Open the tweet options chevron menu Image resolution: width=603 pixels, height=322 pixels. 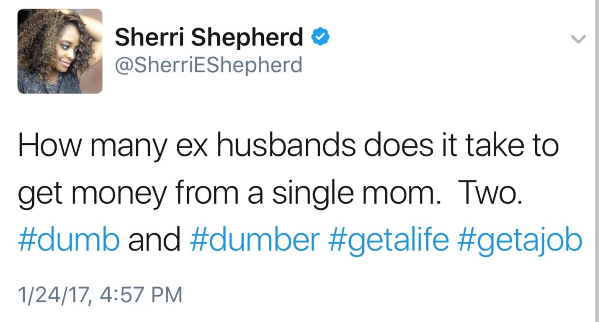coord(578,39)
